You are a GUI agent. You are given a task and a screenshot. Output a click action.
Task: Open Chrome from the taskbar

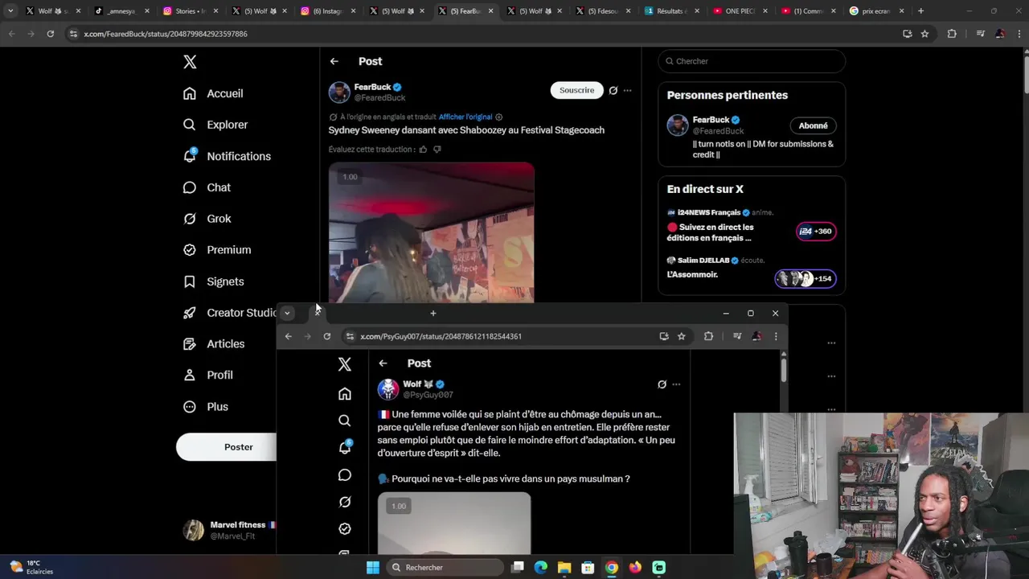click(x=612, y=568)
